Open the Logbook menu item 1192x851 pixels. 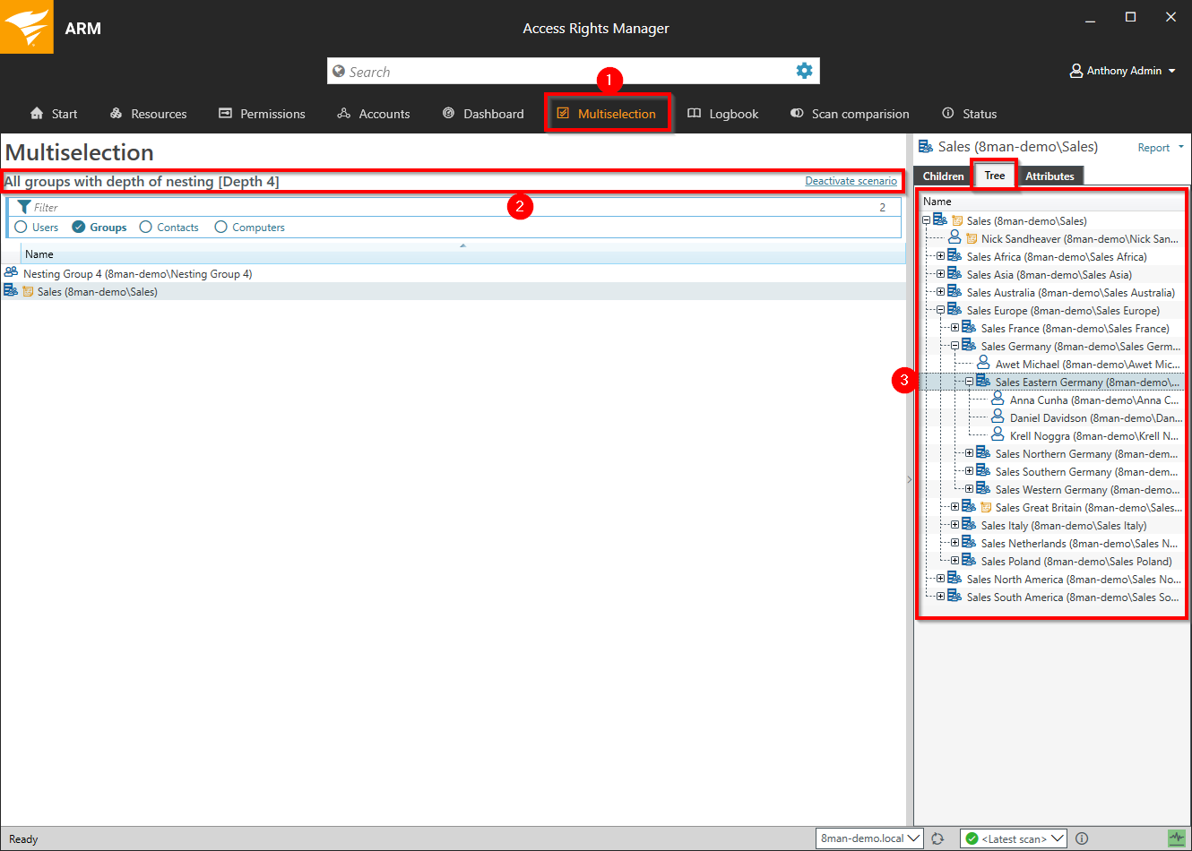(722, 114)
